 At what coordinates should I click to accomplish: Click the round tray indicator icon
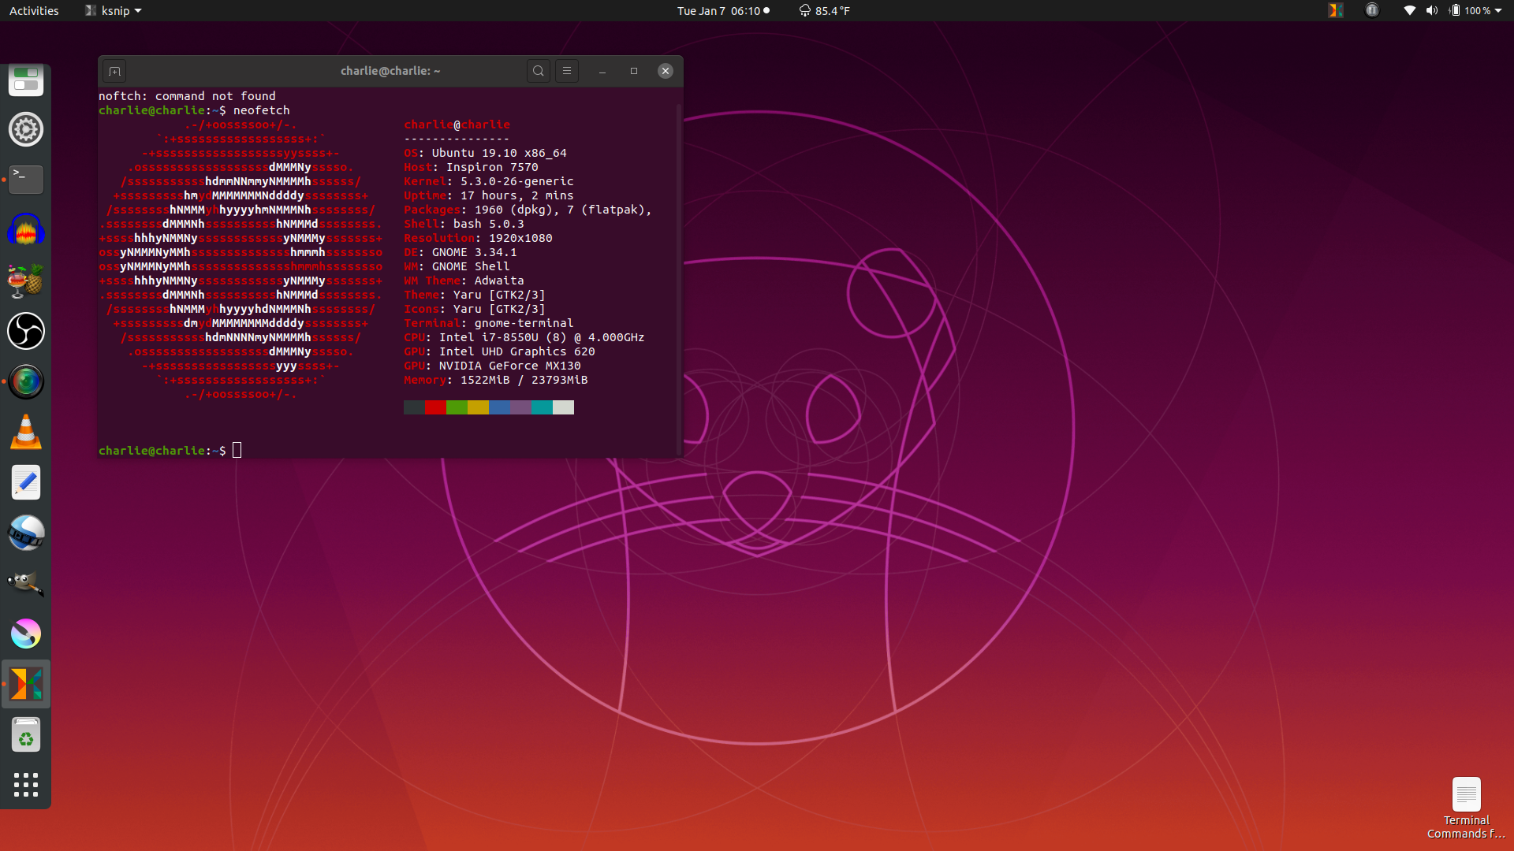(1372, 10)
